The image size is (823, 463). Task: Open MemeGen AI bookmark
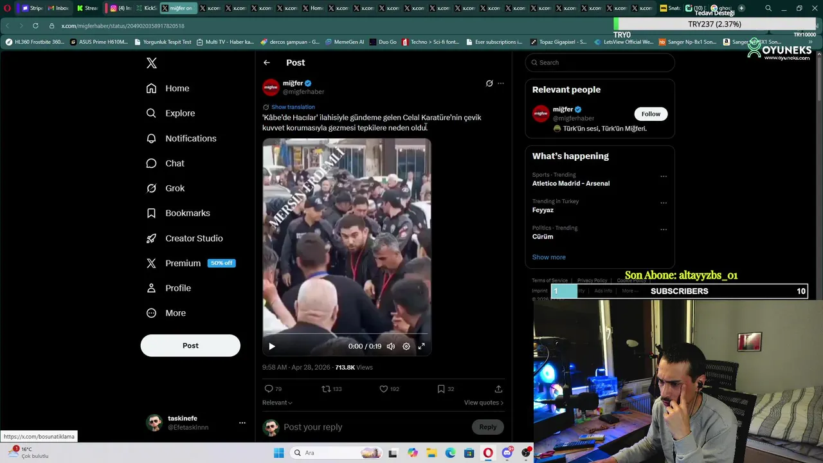(345, 42)
